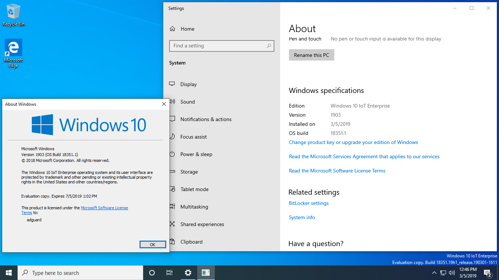499x280 pixels.
Task: Click the Rename this PC button
Action: pos(312,55)
